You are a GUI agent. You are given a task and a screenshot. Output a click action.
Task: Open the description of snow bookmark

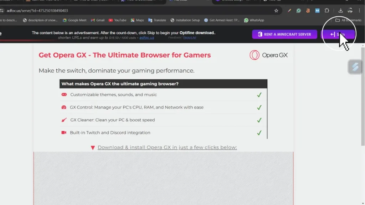[x=40, y=20]
